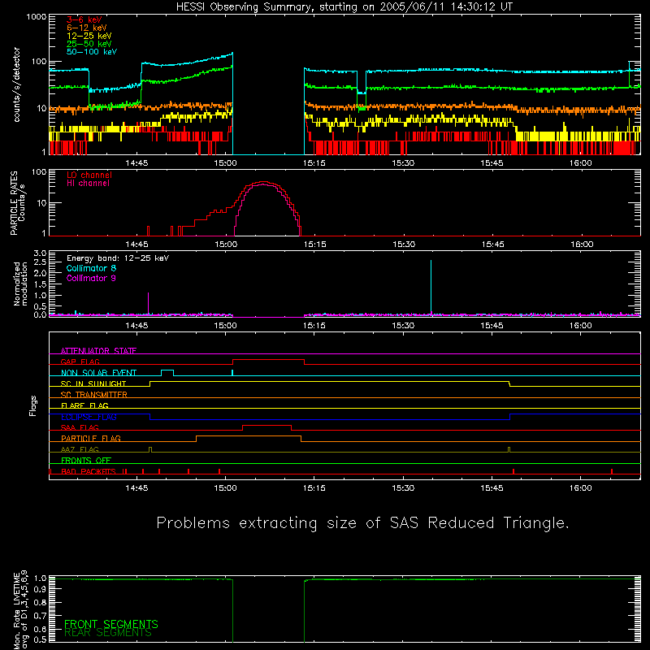This screenshot has width=650, height=650.
Task: Click the FRONTS_OFF flag label
Action: pos(86,461)
